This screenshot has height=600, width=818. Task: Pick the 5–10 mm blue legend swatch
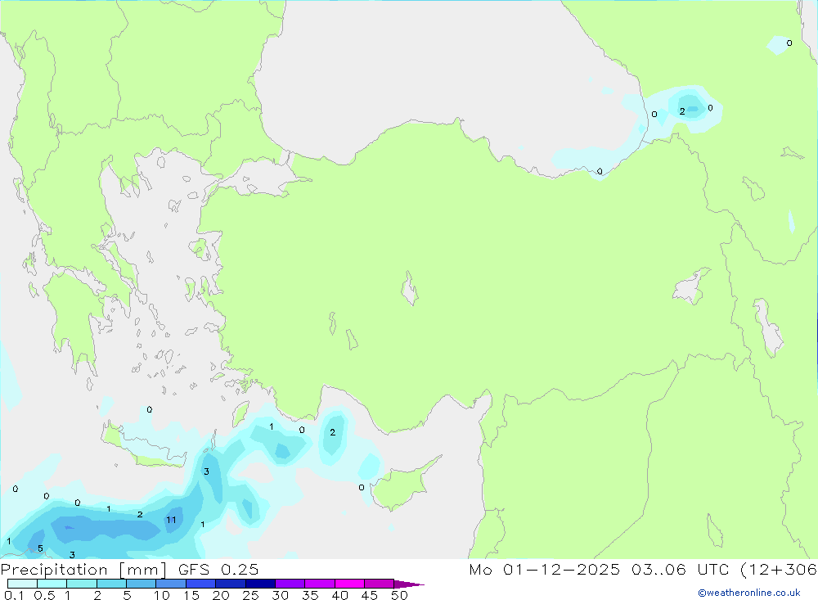click(x=141, y=584)
